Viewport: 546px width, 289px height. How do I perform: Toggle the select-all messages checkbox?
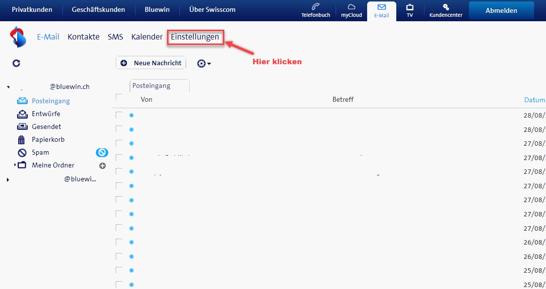pyautogui.click(x=119, y=97)
